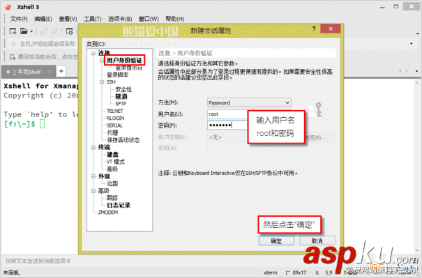Image resolution: width=422 pixels, height=278 pixels.
Task: Click the Disconnect toolbar icon
Action: click(x=54, y=31)
